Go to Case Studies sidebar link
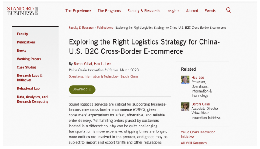260x149 pixels. click(x=26, y=67)
